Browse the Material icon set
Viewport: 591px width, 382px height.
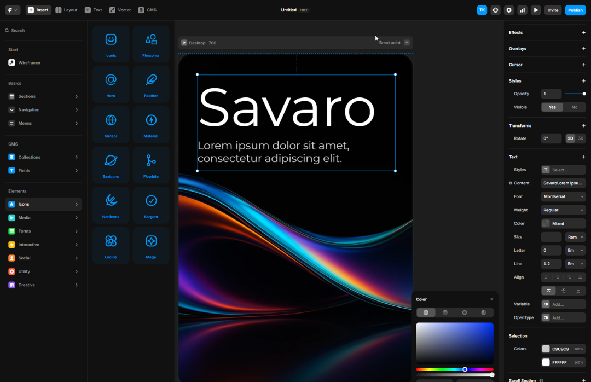coord(150,124)
